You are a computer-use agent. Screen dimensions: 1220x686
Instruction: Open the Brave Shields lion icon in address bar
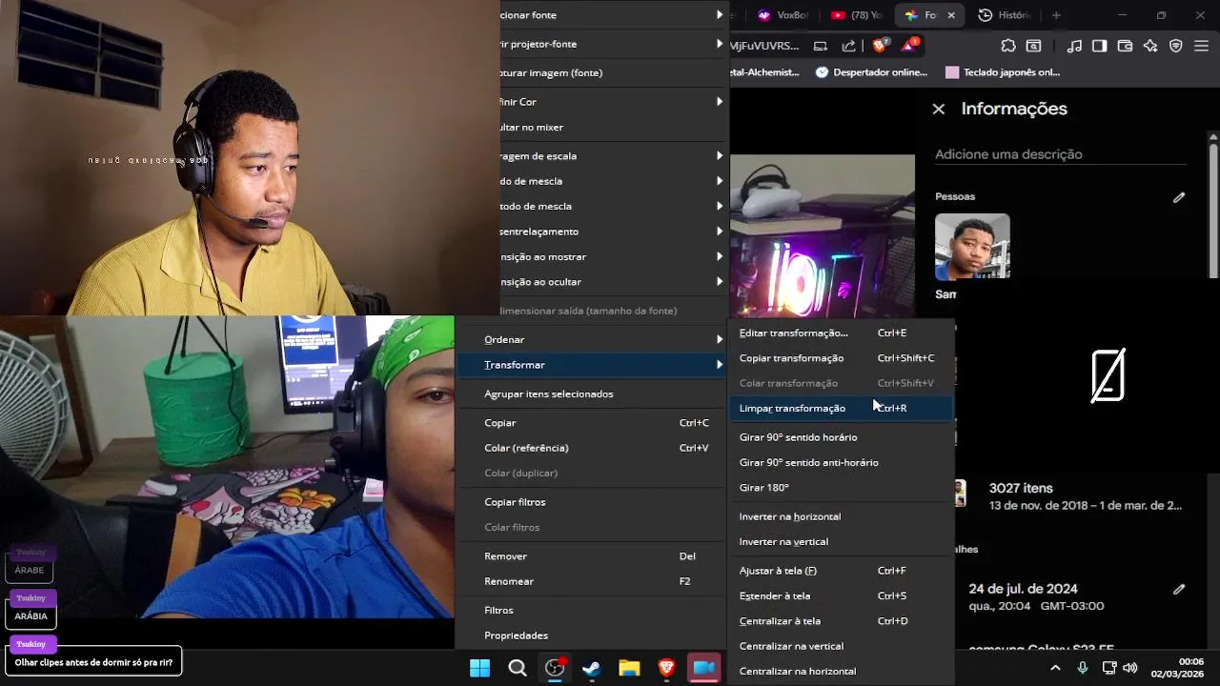tap(881, 45)
